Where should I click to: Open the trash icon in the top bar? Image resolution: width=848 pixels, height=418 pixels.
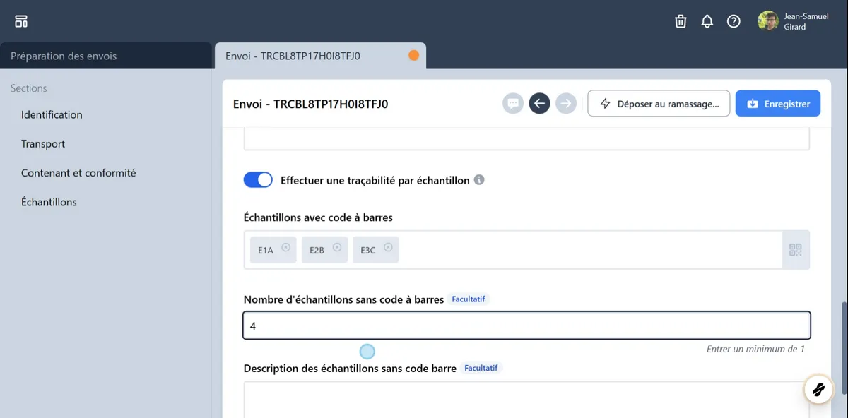point(680,21)
